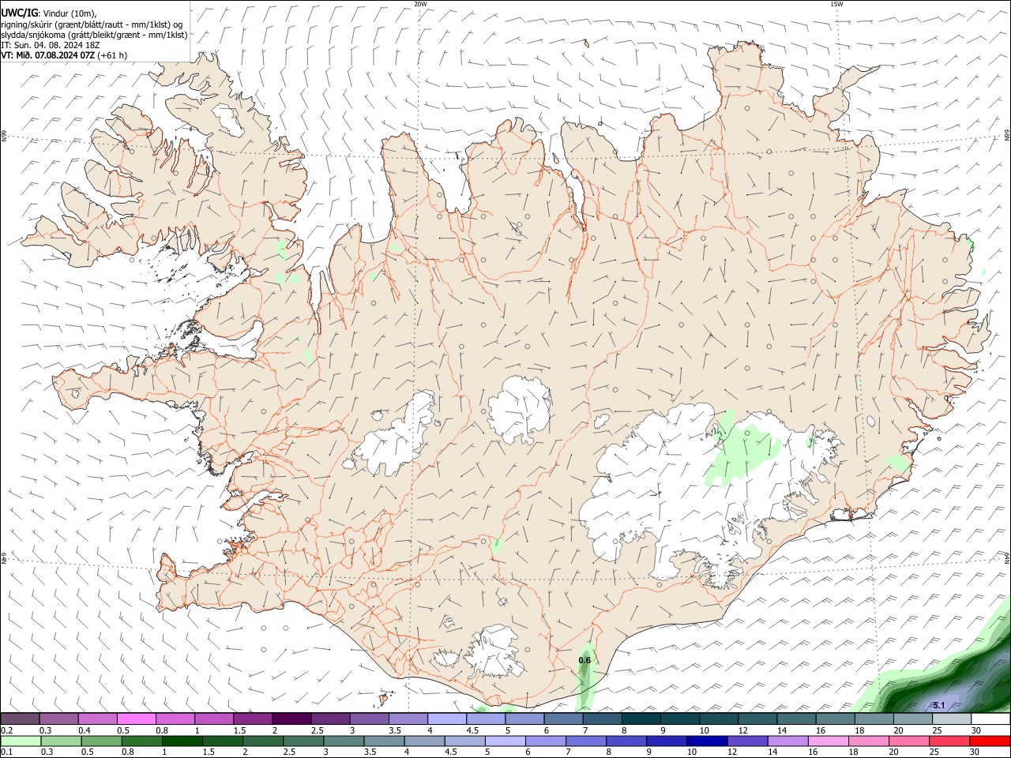The width and height of the screenshot is (1011, 758).
Task: Click the 0.6 precipitation value on south coast
Action: tap(584, 660)
